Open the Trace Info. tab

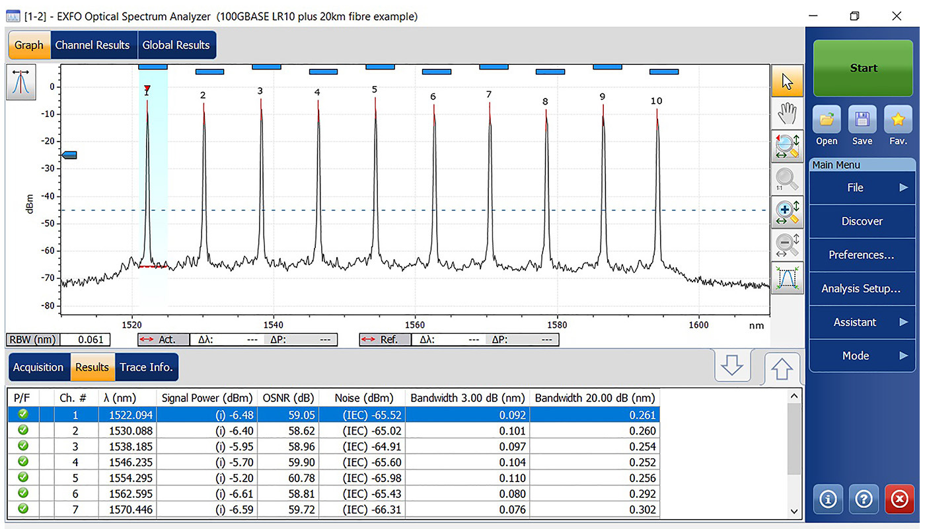click(x=146, y=367)
